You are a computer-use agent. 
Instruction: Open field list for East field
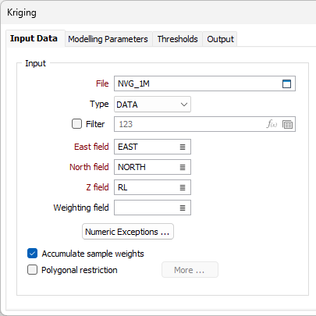183,147
